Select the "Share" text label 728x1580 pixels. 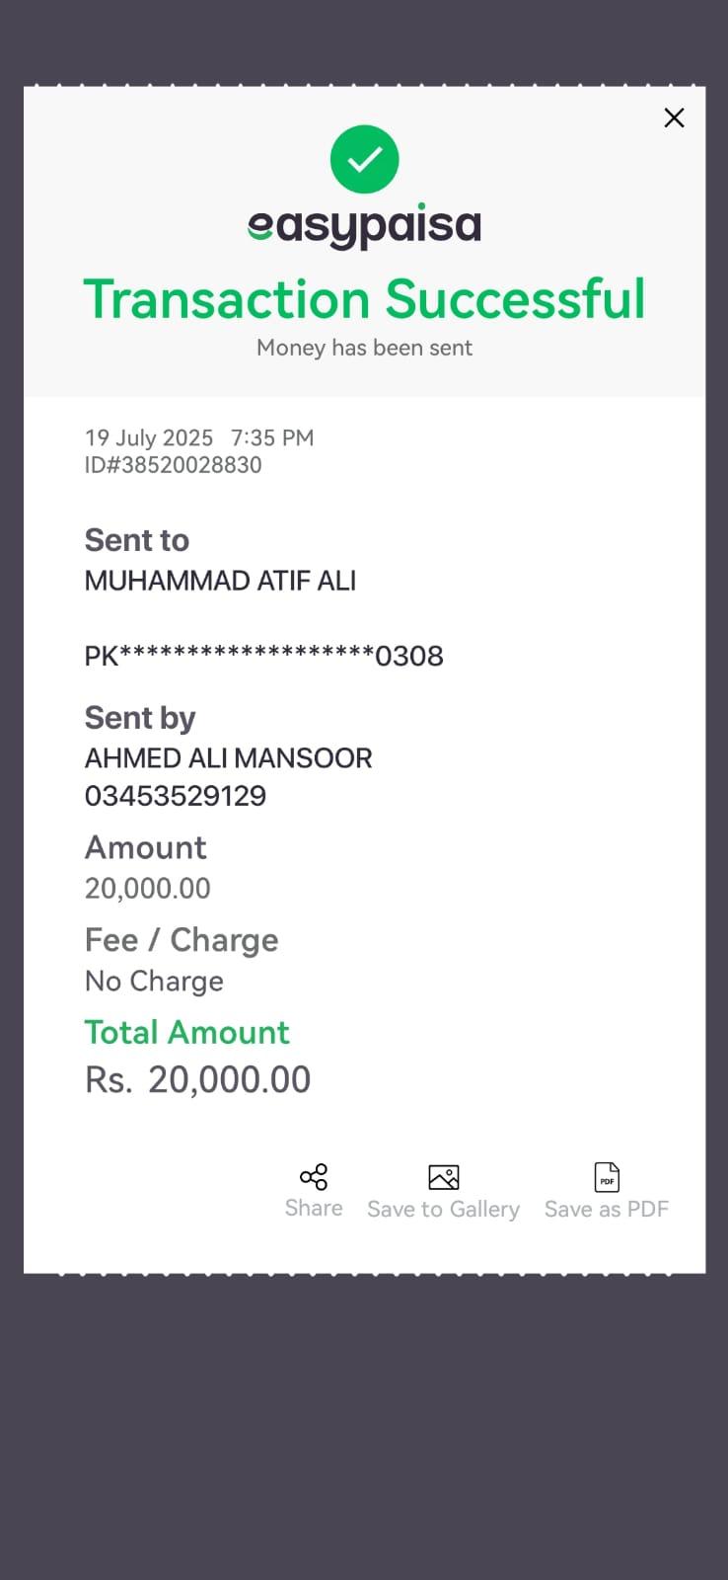pos(314,1208)
